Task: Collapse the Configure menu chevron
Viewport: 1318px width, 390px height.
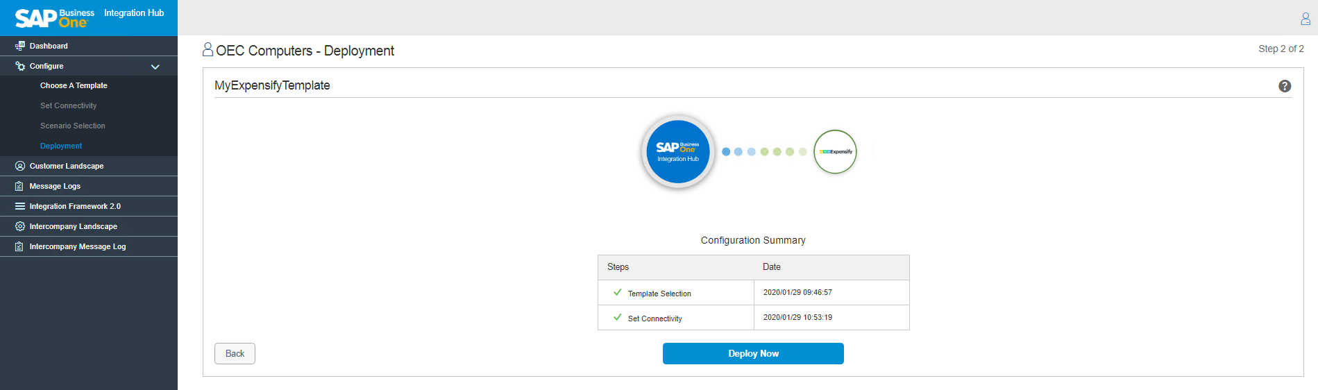Action: (155, 67)
